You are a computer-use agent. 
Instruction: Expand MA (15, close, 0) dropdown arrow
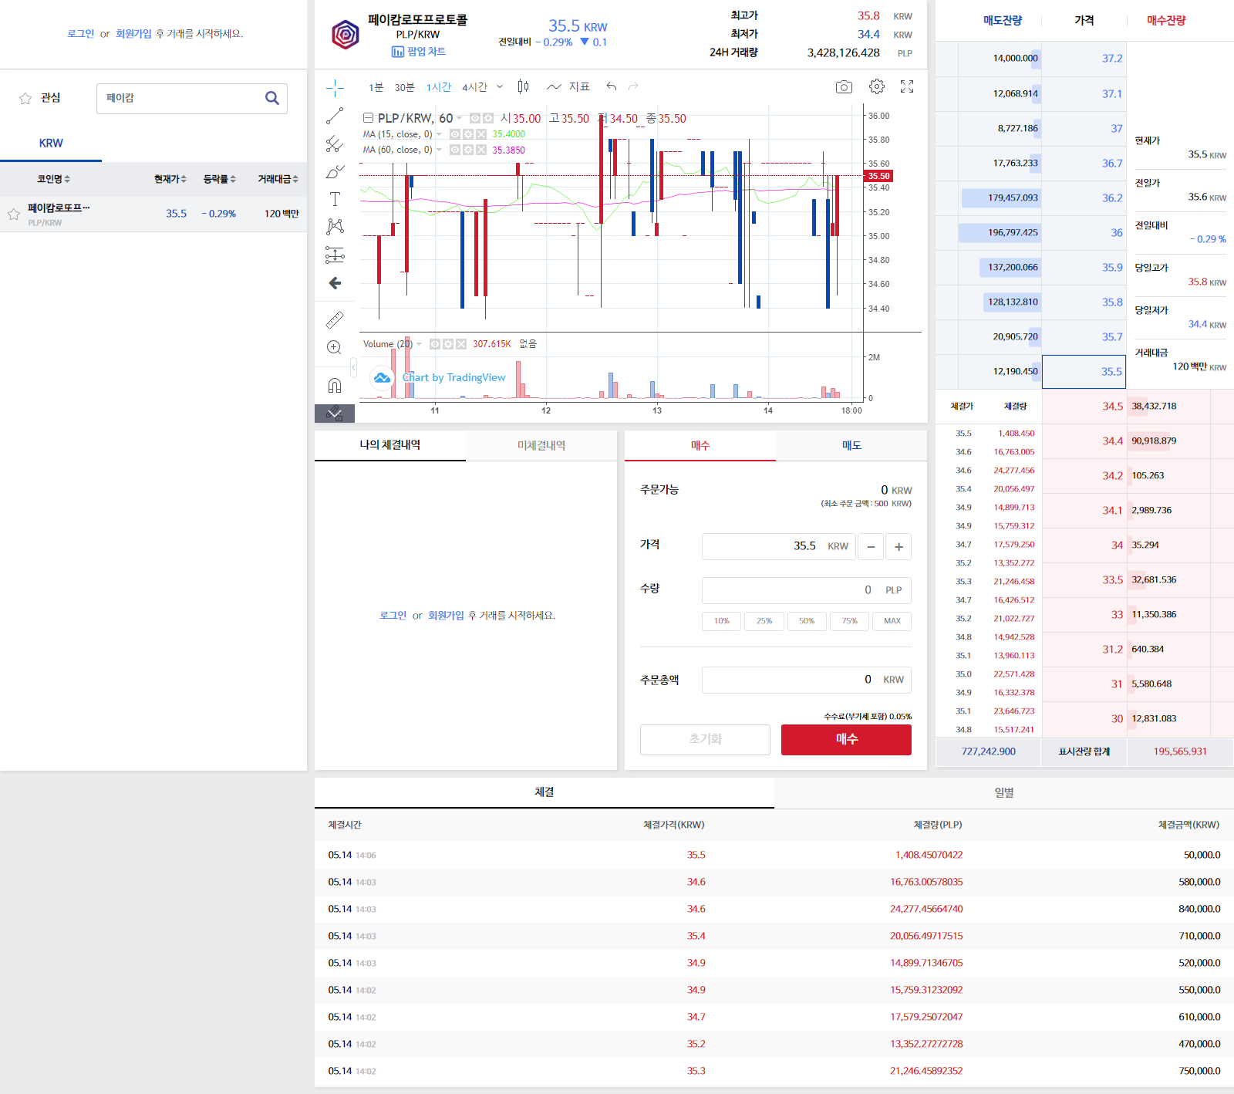(x=439, y=134)
